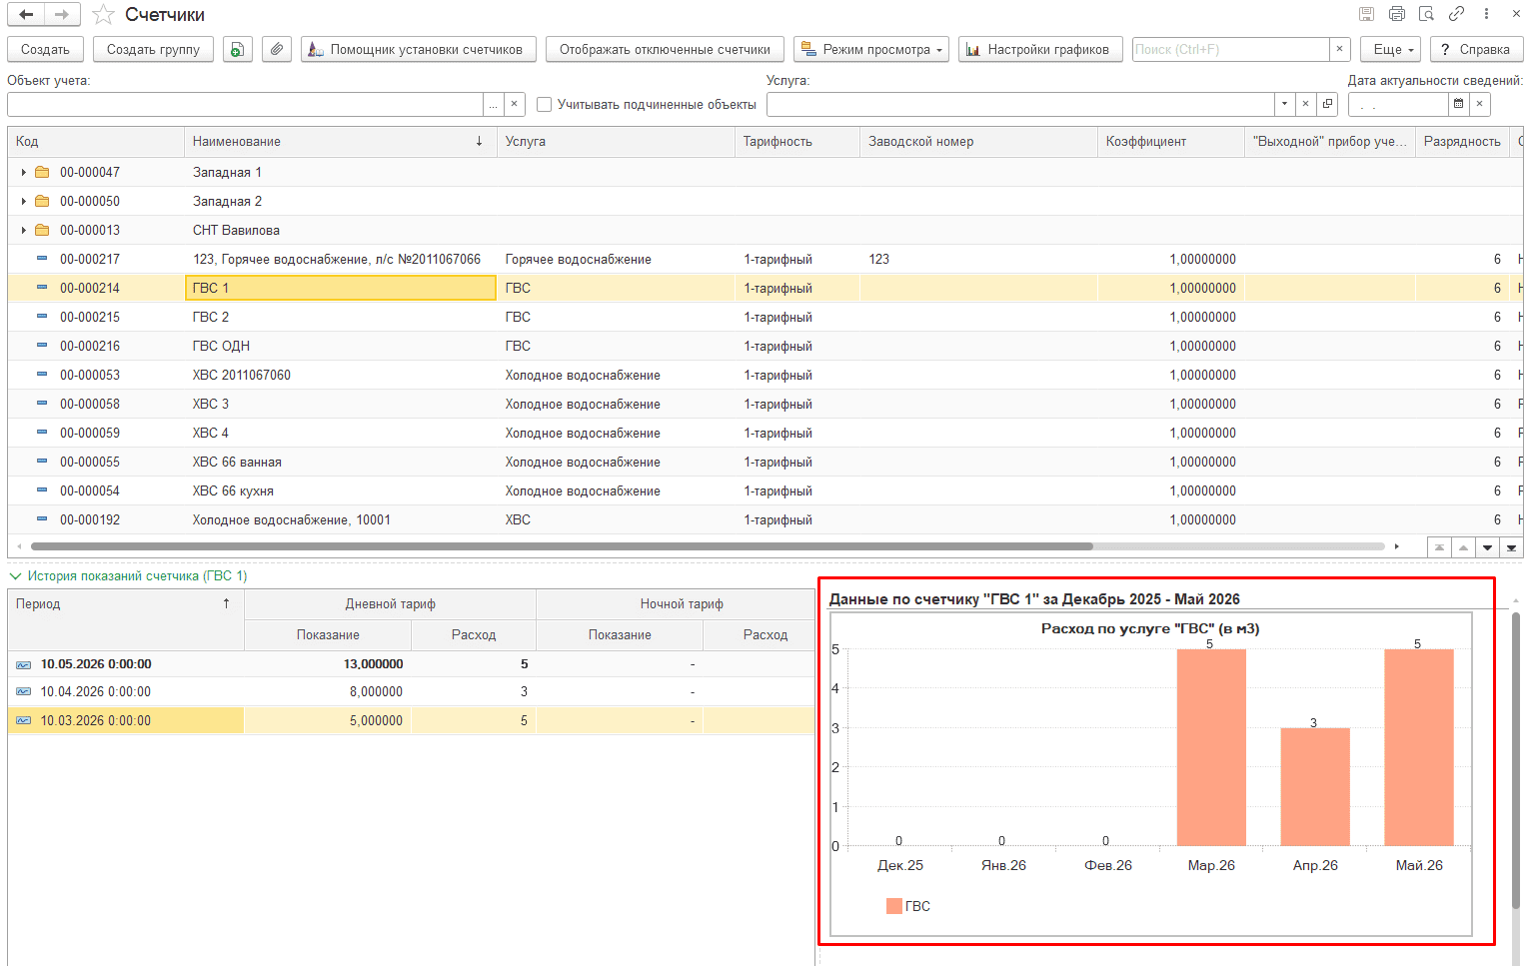Viewport: 1536px width, 966px height.
Task: Click ГВС legend color swatch
Action: tap(894, 906)
